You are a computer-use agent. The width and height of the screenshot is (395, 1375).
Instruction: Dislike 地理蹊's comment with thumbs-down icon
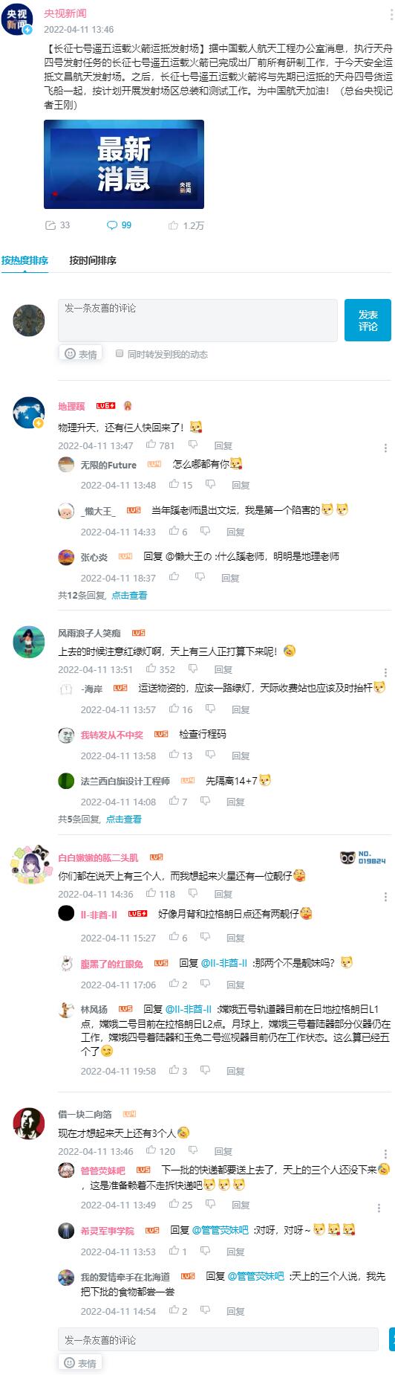(193, 445)
